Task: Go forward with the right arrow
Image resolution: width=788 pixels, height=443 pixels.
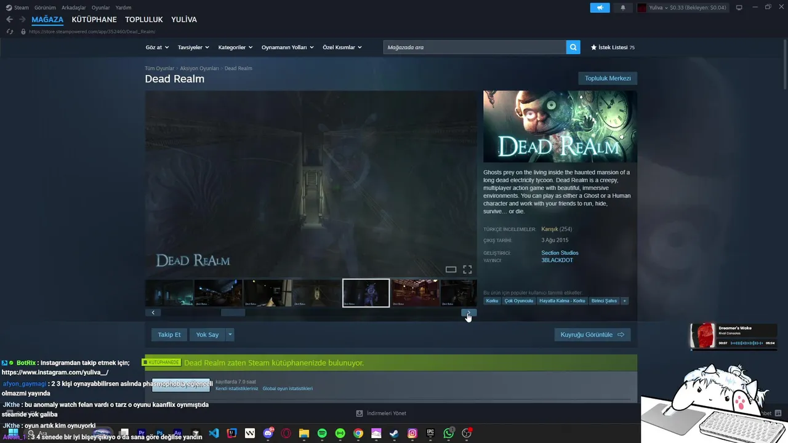Action: click(22, 20)
